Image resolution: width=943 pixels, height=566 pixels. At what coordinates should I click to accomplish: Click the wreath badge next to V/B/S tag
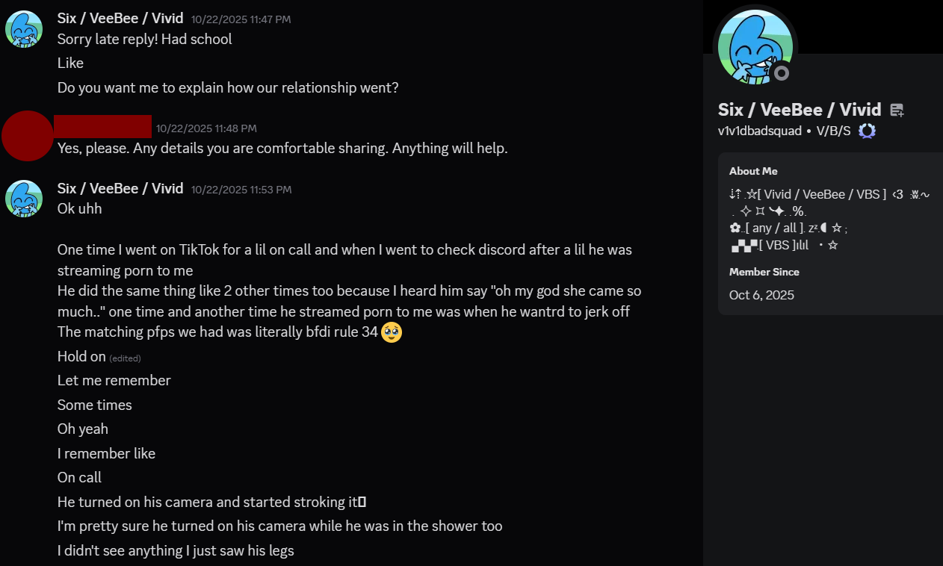pyautogui.click(x=867, y=131)
